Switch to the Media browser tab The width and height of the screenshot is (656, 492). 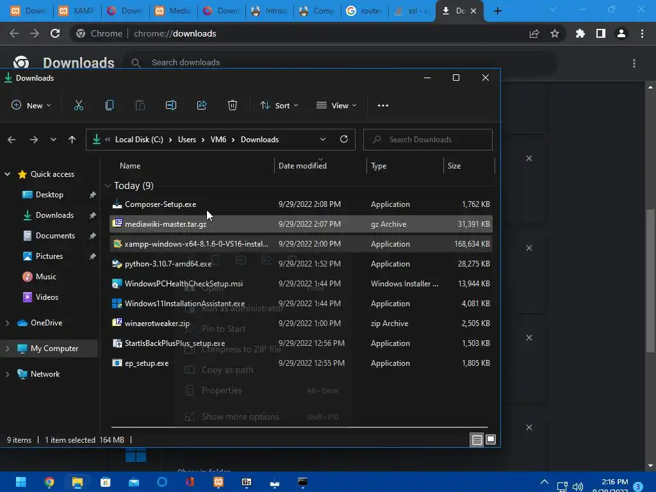(x=173, y=11)
